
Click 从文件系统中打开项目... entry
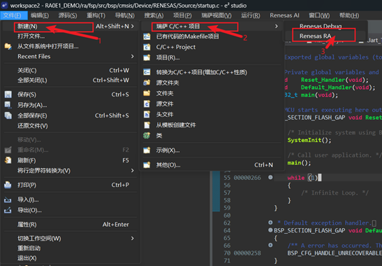pyautogui.click(x=48, y=46)
